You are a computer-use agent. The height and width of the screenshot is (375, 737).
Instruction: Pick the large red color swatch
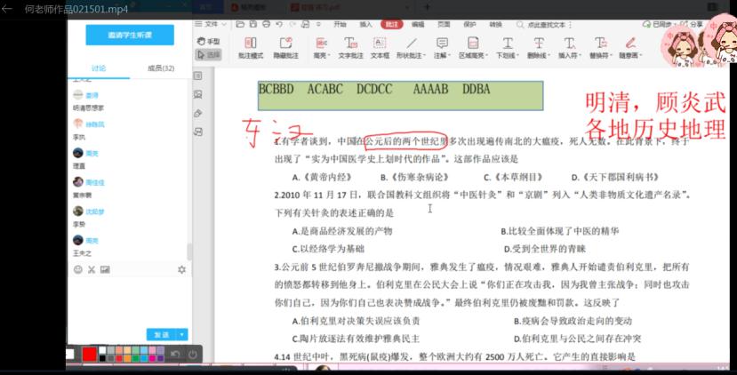click(x=89, y=355)
